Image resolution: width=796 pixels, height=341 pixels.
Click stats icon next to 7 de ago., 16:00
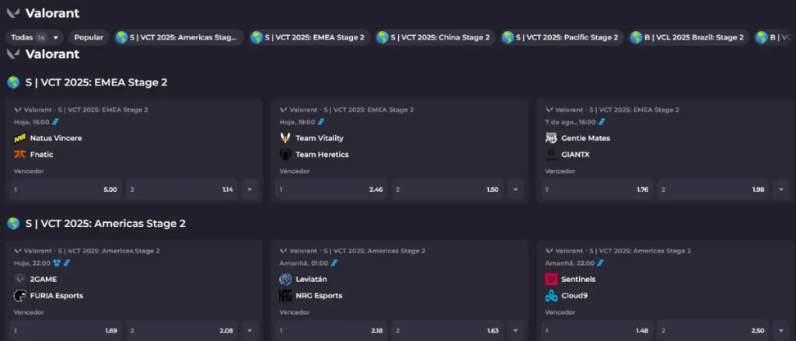point(602,122)
